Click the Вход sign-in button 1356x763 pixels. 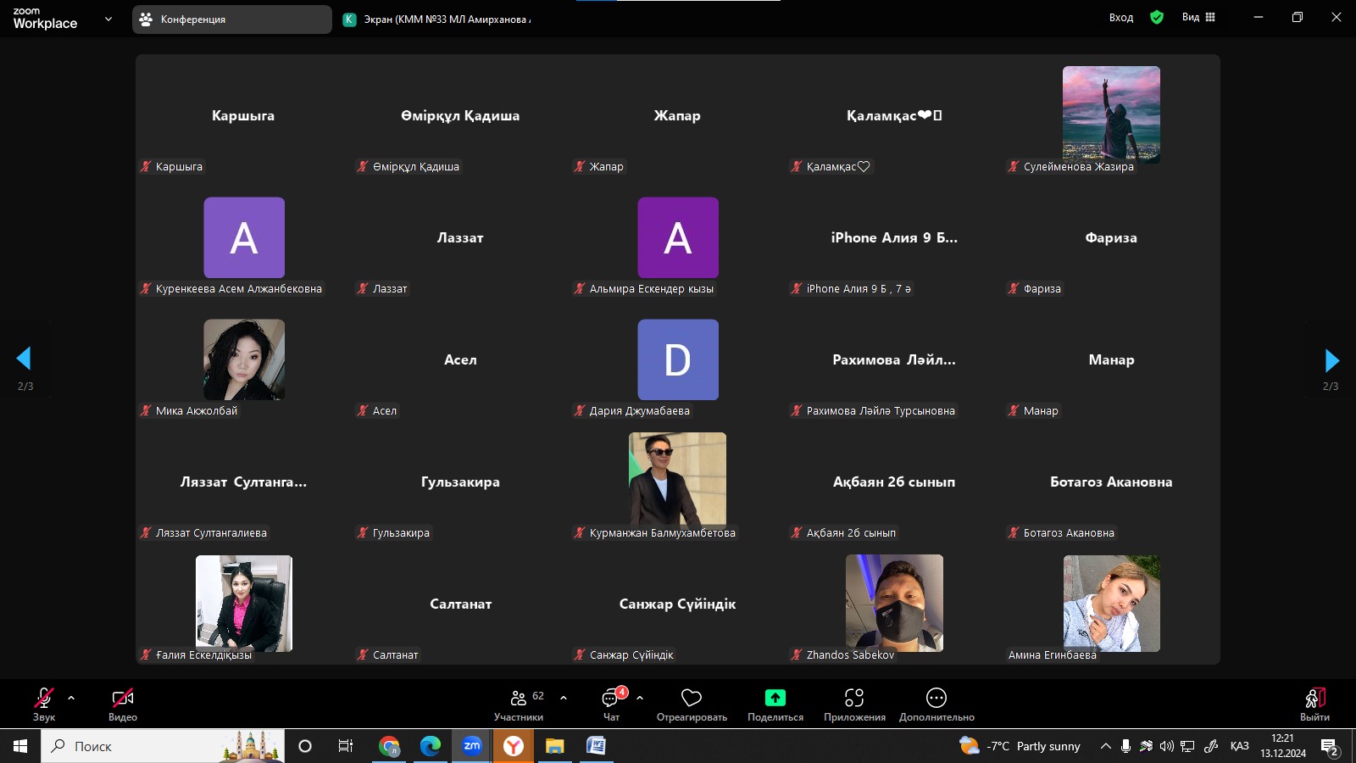(1120, 17)
